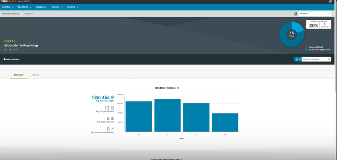Screen dimensions: 337x160
Task: Click the pencil icon for Avg. Annotations/Session
Action: 112,129
